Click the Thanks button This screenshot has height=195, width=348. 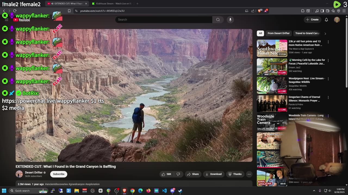235,174
